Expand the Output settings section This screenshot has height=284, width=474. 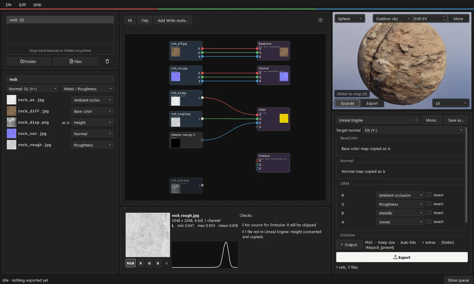point(349,244)
